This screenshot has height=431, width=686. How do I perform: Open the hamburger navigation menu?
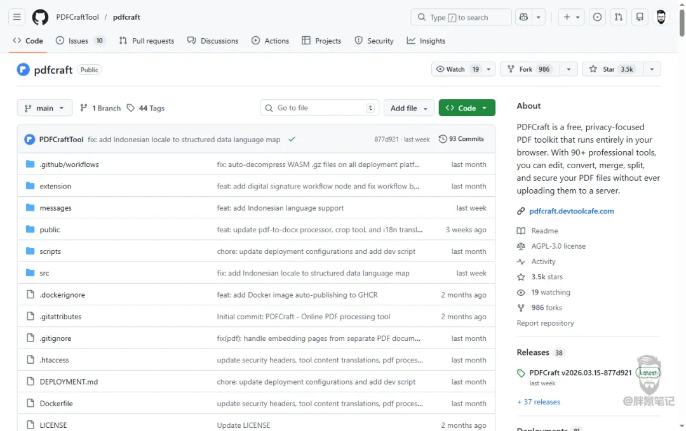pyautogui.click(x=17, y=17)
